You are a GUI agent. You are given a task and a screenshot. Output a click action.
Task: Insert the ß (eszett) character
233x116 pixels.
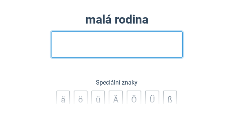[170, 98]
